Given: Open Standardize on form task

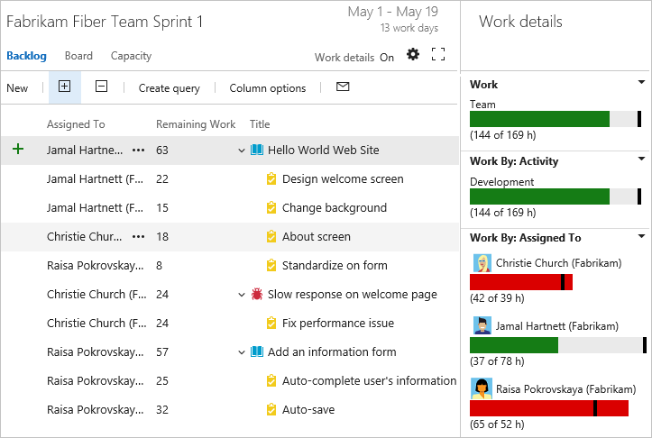Looking at the screenshot, I should pyautogui.click(x=335, y=265).
